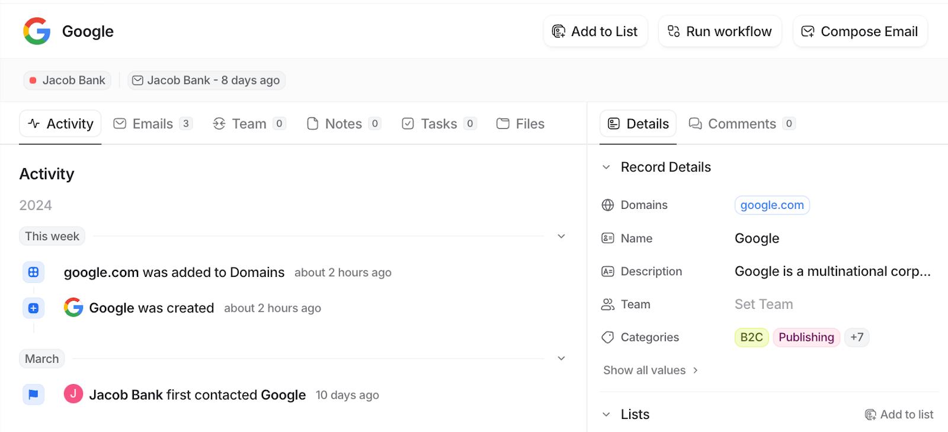Click the tag icon beside Categories

pyautogui.click(x=608, y=337)
